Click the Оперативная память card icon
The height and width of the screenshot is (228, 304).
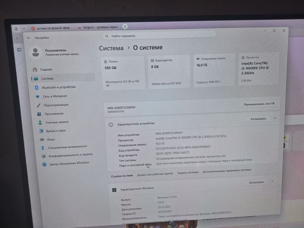(198, 59)
